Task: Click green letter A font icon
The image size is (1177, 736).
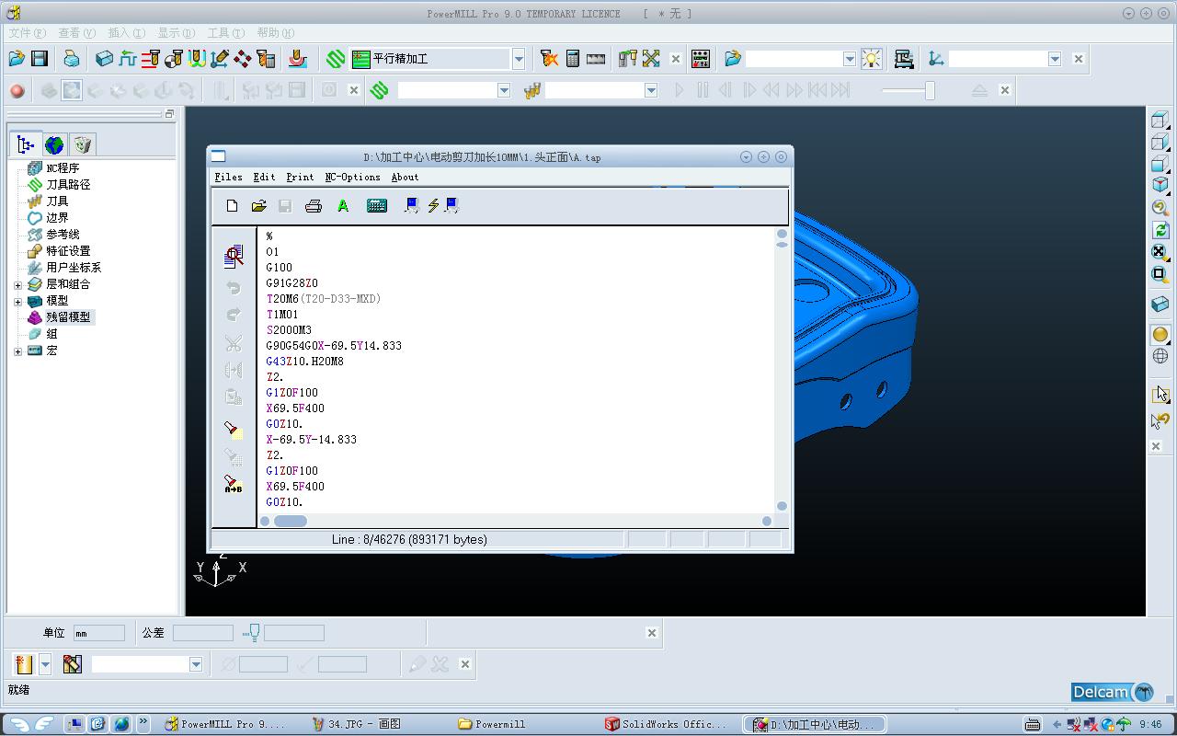Action: pyautogui.click(x=343, y=206)
